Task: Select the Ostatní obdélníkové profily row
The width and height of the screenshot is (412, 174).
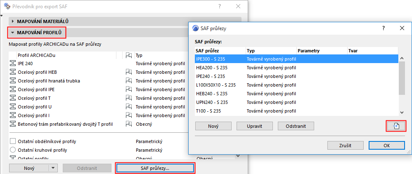Action: coord(99,141)
